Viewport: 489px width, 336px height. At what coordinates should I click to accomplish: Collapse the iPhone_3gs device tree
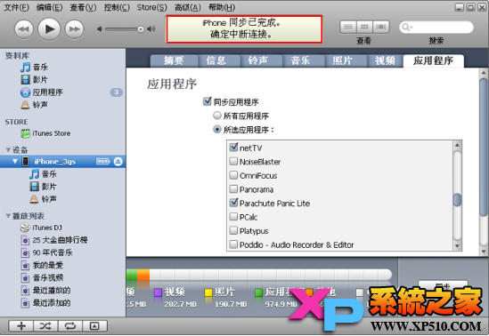[15, 162]
